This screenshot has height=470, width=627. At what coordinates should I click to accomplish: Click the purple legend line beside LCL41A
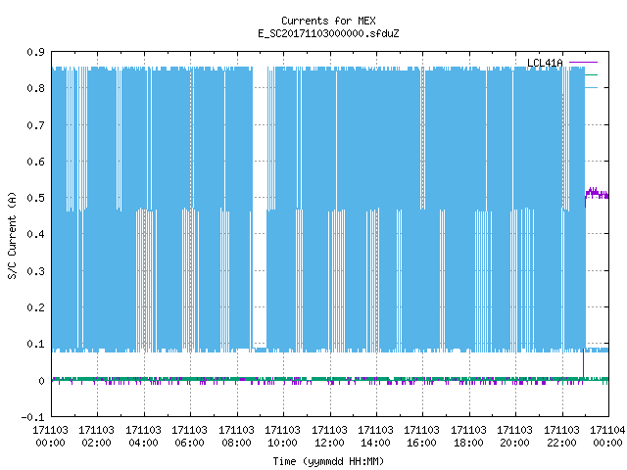pos(583,63)
